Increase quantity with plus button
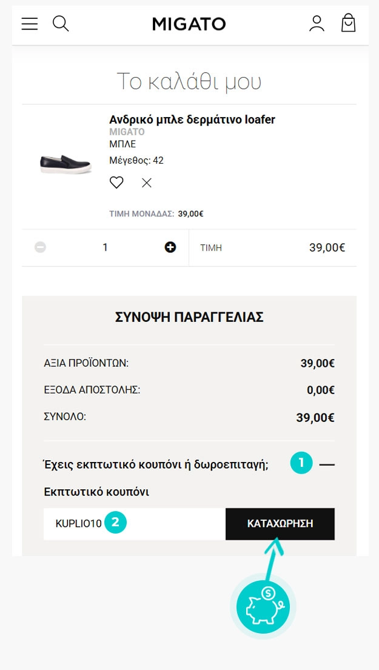Screen dimensions: 379x670 [170, 247]
